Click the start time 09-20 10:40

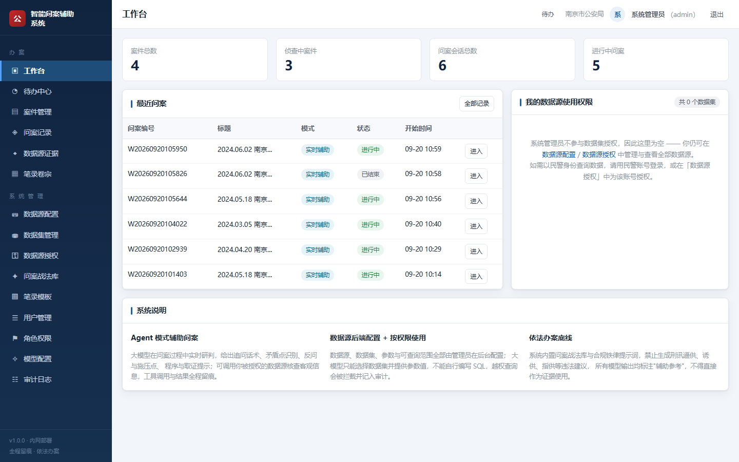click(423, 224)
